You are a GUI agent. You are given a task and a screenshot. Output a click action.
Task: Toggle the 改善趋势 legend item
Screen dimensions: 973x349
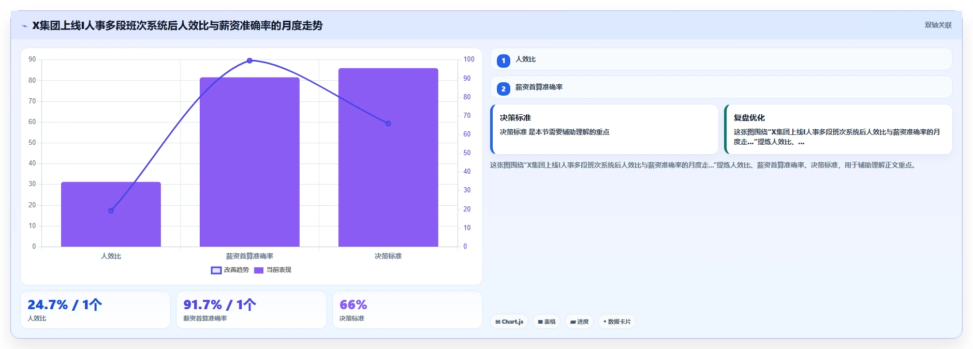[x=230, y=270]
